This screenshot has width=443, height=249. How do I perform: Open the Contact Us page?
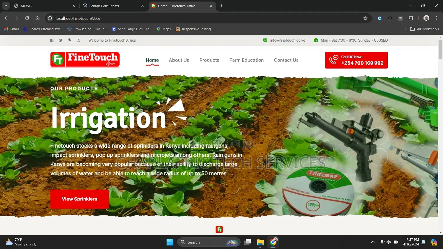coord(286,60)
